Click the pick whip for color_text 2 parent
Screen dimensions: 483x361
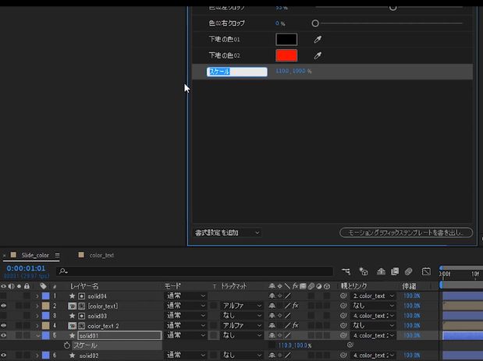[x=343, y=325]
